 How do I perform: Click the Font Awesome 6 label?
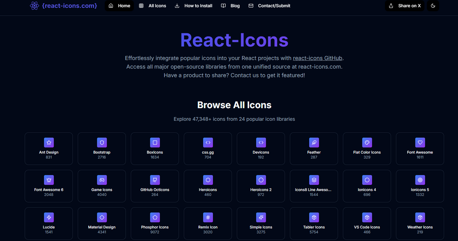tap(49, 190)
